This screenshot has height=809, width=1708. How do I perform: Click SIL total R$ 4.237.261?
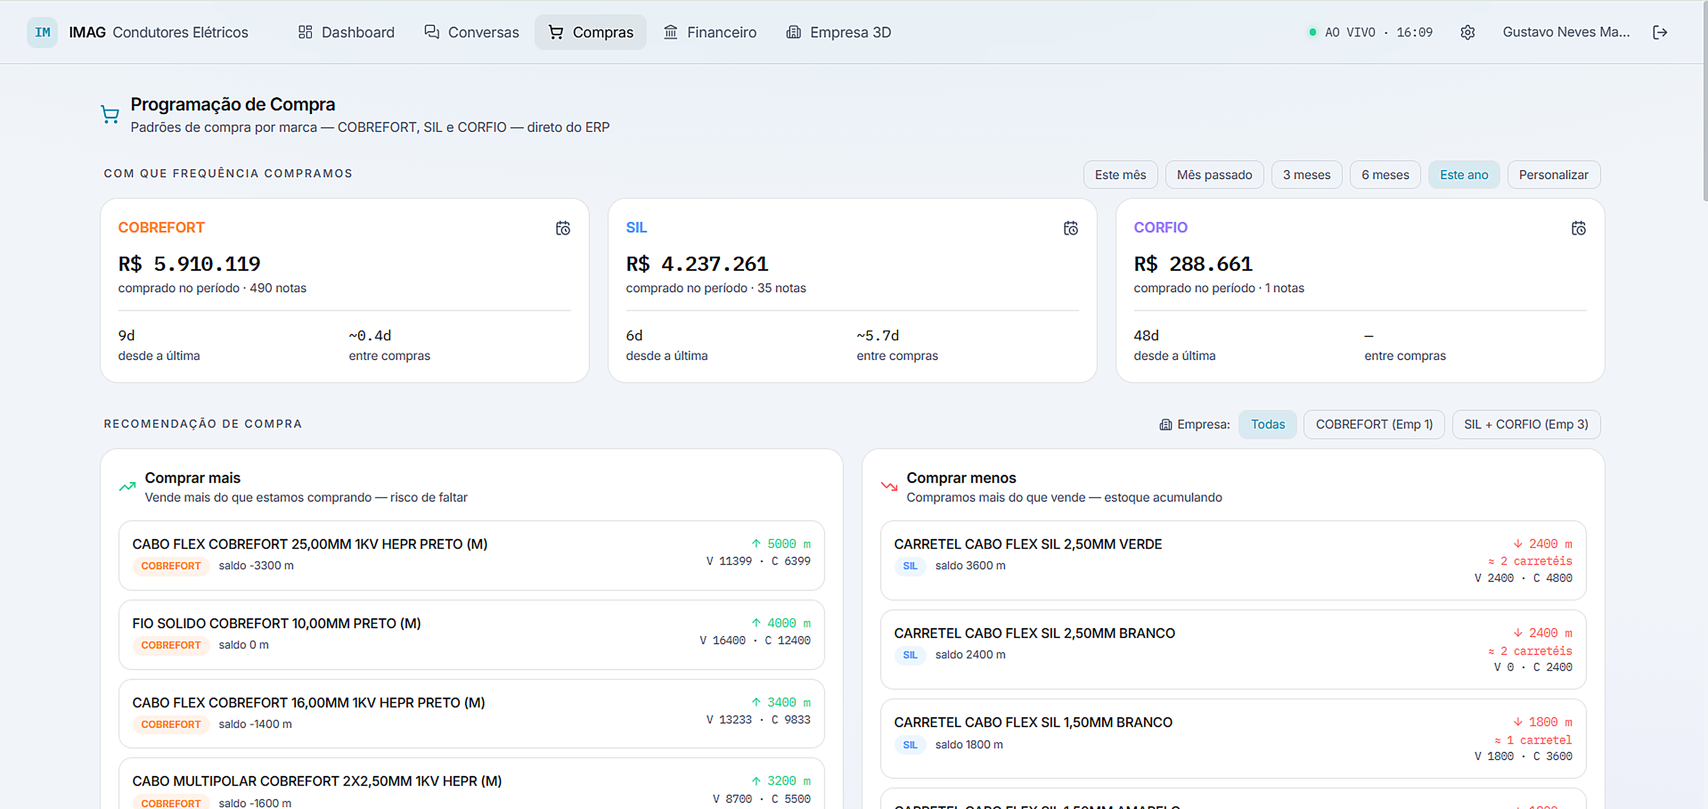[697, 264]
